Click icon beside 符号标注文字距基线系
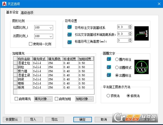 [x=70, y=27]
